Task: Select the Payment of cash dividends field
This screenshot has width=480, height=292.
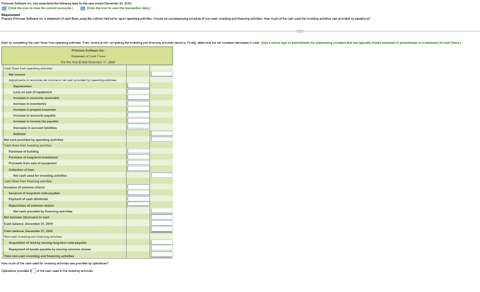Action: tap(138, 198)
